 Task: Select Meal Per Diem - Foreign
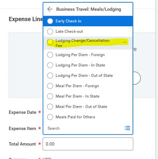[x=88, y=86]
